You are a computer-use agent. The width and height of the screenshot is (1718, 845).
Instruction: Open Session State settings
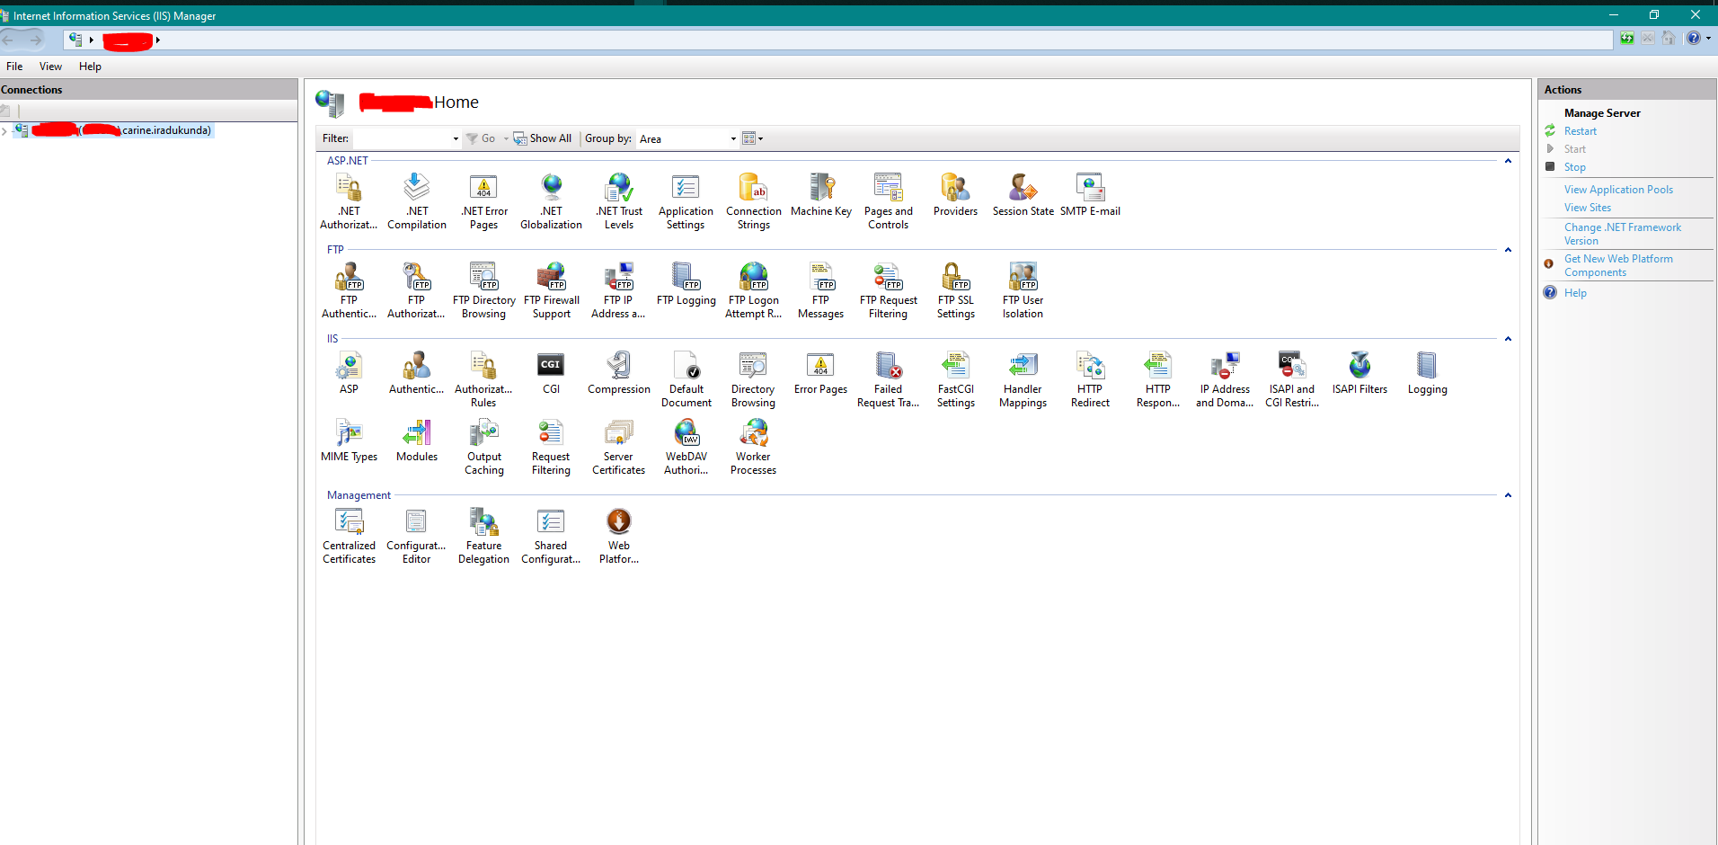click(x=1023, y=195)
